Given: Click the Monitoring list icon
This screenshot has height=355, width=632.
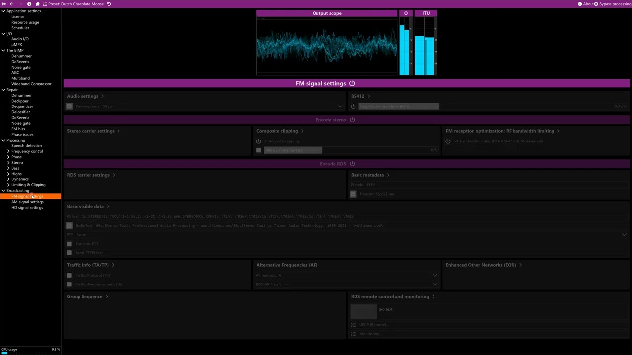Looking at the screenshot, I should click(x=353, y=334).
